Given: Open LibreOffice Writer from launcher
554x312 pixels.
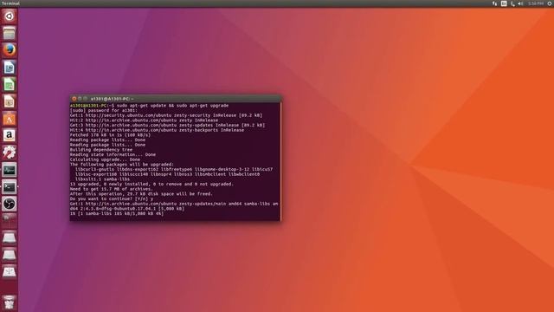Looking at the screenshot, I should (10, 68).
